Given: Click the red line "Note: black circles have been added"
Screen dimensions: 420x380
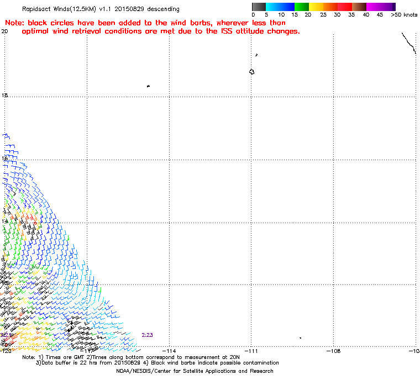Looking at the screenshot, I should coord(145,23).
